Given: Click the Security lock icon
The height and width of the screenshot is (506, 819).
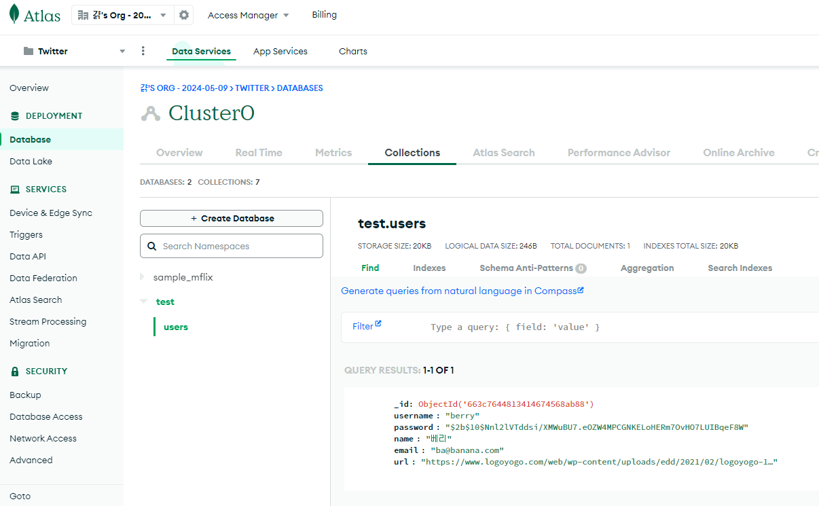Looking at the screenshot, I should tap(15, 372).
